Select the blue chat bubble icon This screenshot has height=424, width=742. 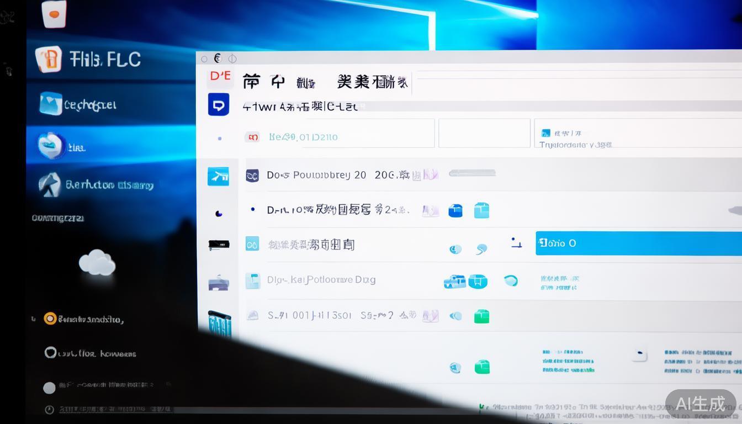[219, 104]
